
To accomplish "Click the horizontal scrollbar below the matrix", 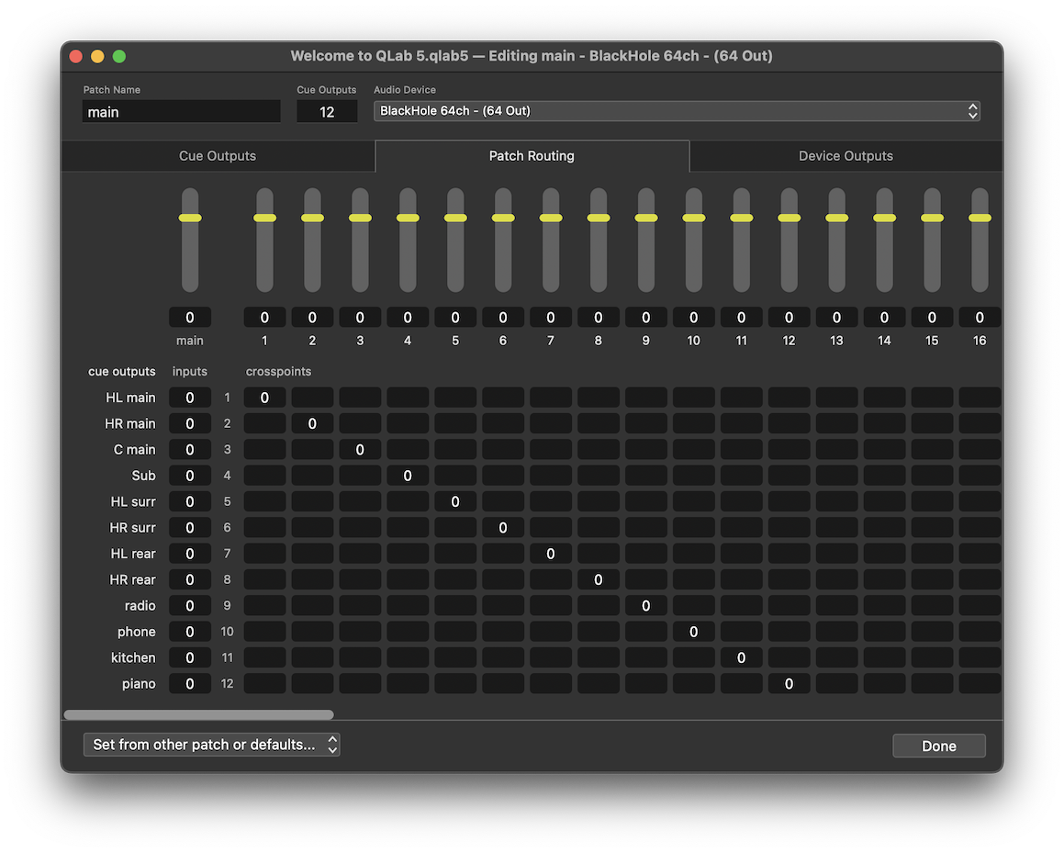I will (197, 713).
